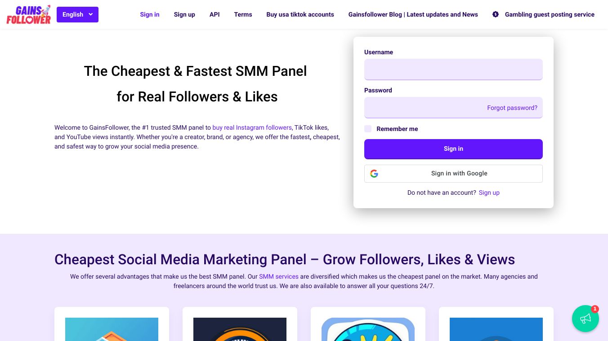Open the SMM services link

[x=279, y=276]
